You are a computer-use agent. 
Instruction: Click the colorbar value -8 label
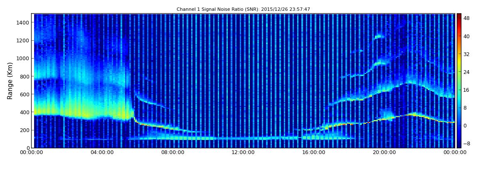466,143
